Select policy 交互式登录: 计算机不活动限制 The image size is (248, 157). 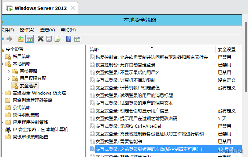(125, 80)
